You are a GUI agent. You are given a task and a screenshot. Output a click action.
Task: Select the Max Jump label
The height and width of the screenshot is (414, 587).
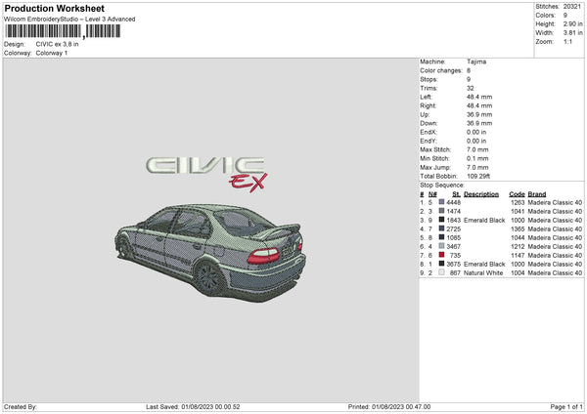click(435, 167)
